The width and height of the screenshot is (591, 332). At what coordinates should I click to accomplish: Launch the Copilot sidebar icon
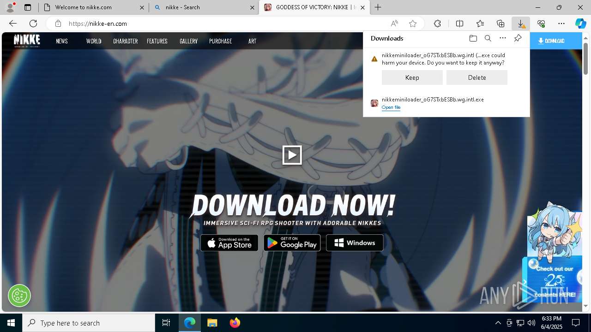[580, 24]
